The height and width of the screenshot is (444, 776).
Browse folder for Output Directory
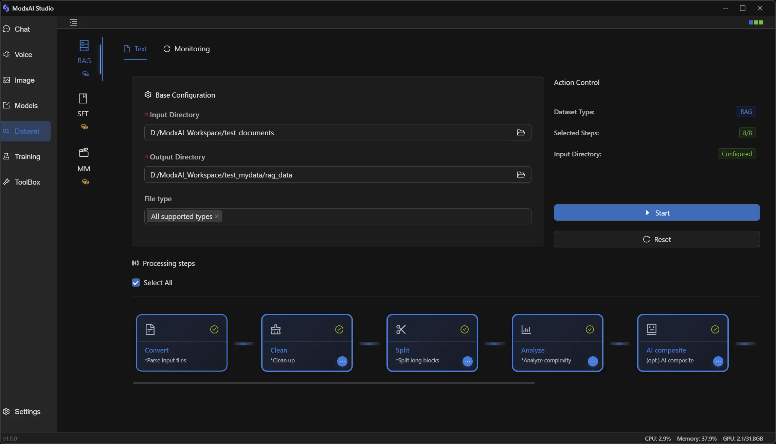521,175
